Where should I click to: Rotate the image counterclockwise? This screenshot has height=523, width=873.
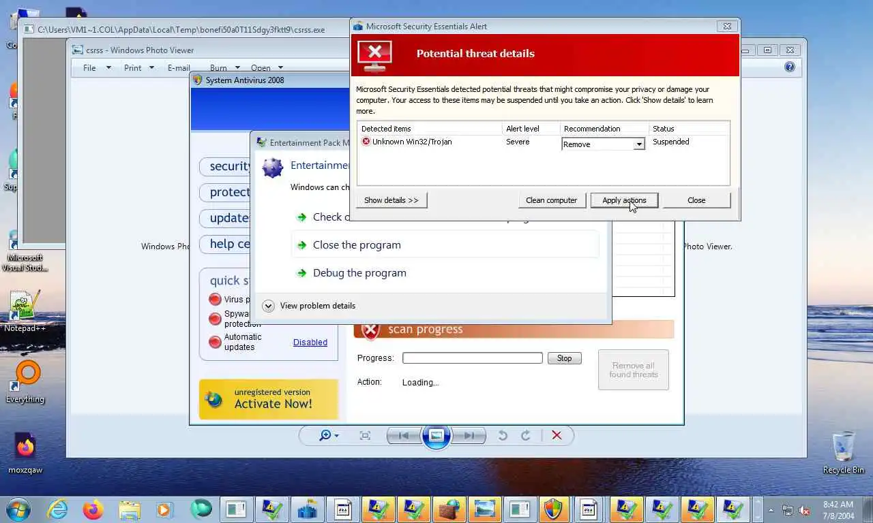503,436
